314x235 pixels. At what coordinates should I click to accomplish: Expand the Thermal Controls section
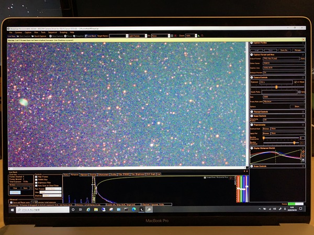[x=252, y=112]
